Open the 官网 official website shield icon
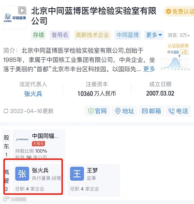This screenshot has height=204, width=194. point(91,111)
